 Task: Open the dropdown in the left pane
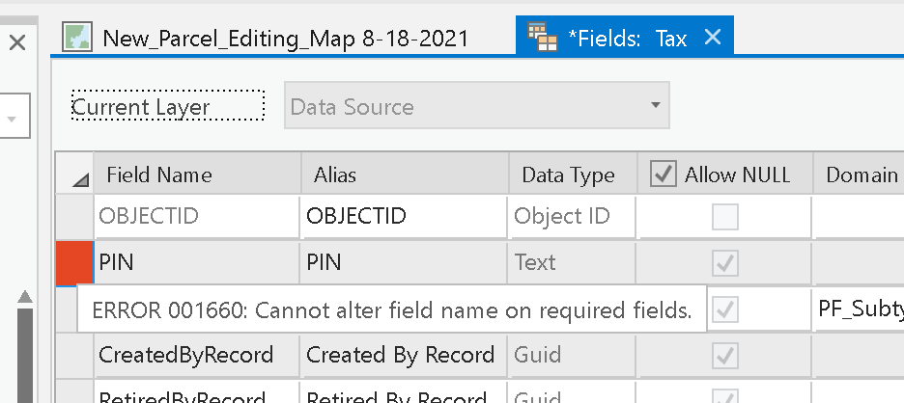point(13,119)
